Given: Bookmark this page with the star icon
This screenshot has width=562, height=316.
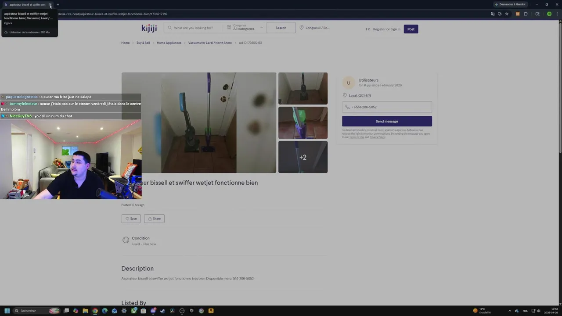Looking at the screenshot, I should click(x=507, y=14).
